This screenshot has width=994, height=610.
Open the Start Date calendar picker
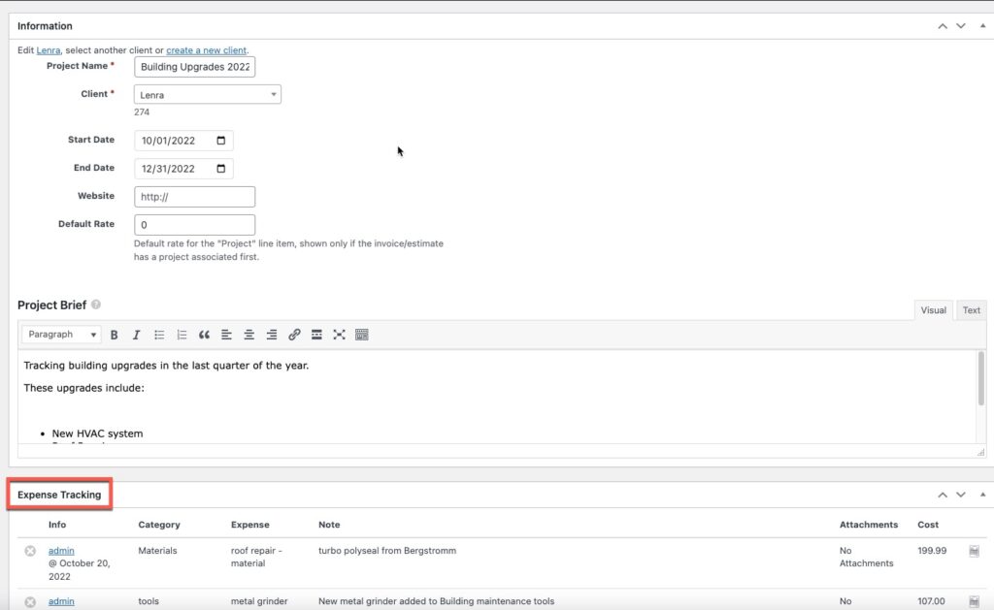point(223,140)
